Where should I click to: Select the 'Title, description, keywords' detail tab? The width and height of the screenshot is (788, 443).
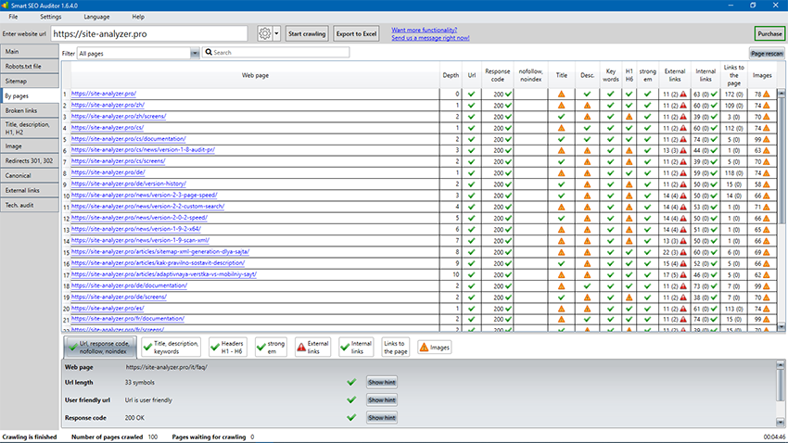pyautogui.click(x=171, y=347)
